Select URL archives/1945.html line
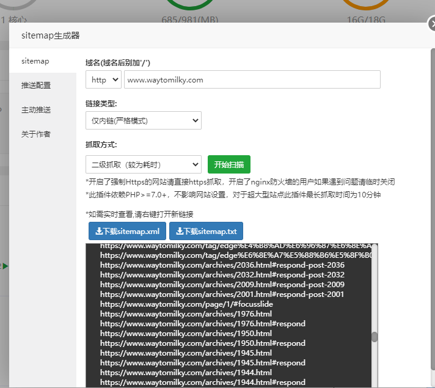 click(x=186, y=353)
